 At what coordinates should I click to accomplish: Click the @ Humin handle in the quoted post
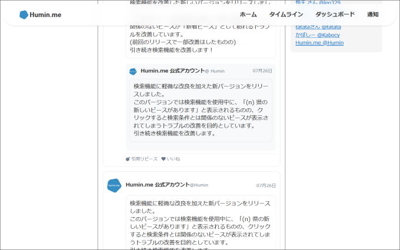pyautogui.click(x=215, y=71)
